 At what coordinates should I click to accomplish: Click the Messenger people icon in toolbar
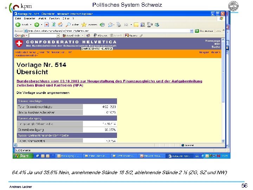pyautogui.click(x=157, y=25)
